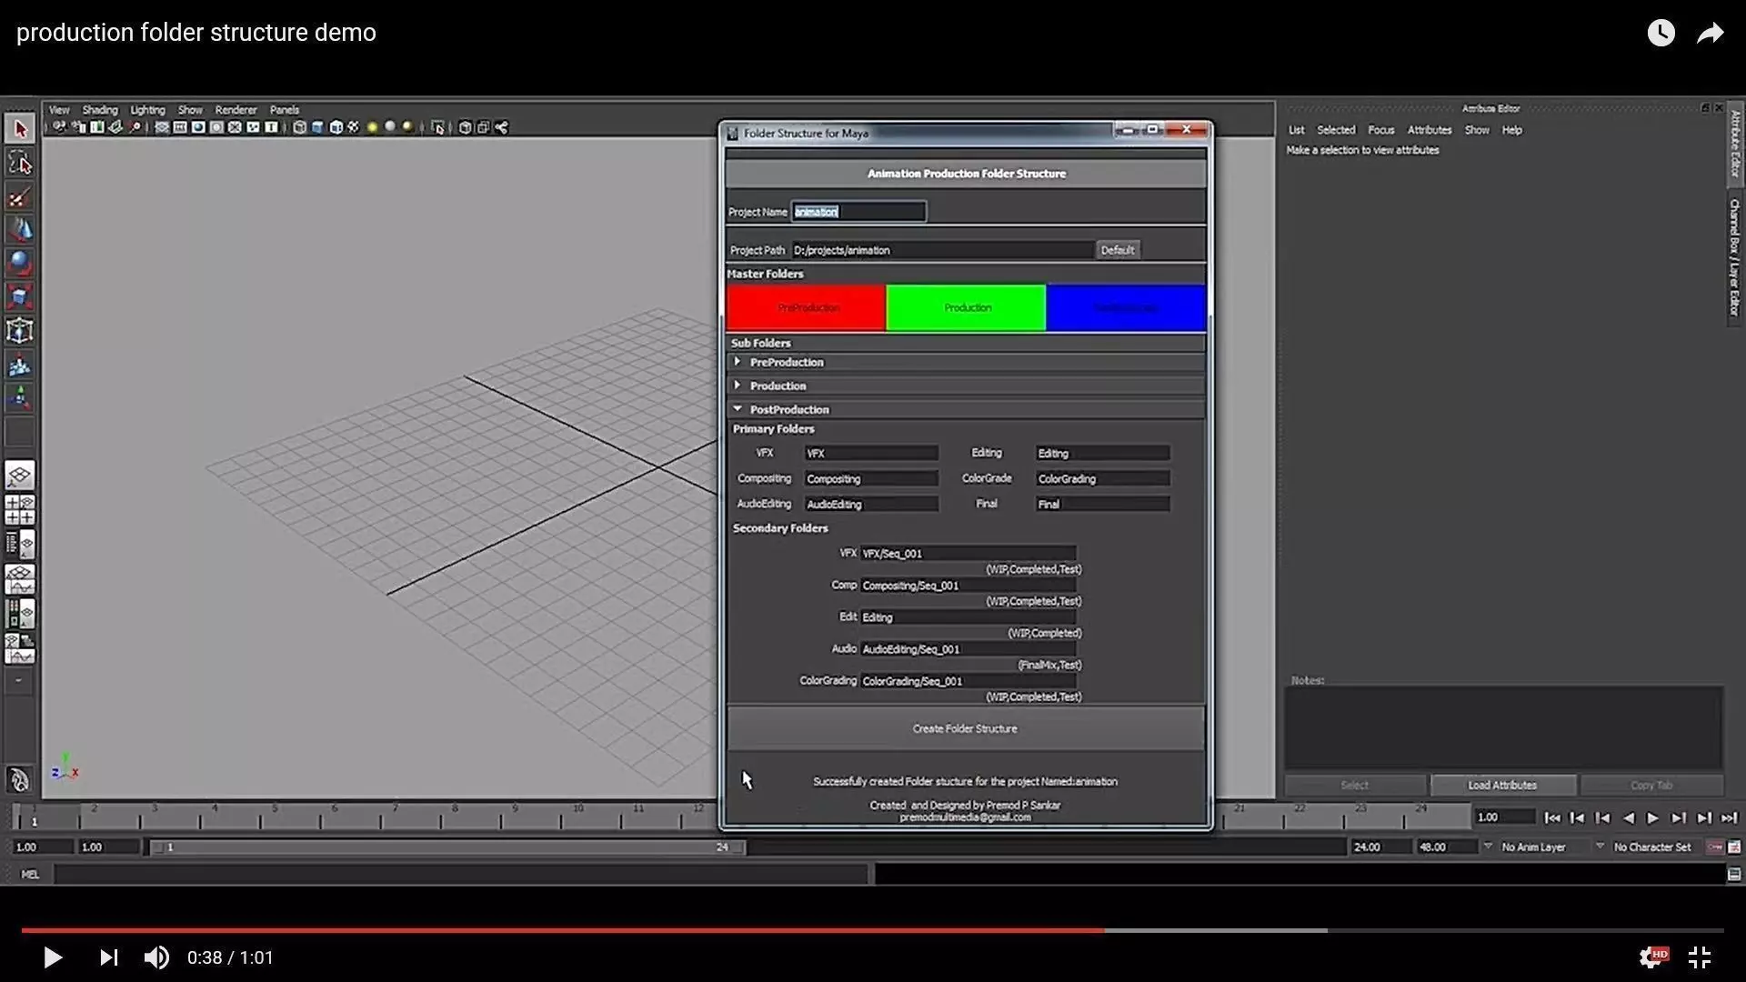The height and width of the screenshot is (982, 1746).
Task: Toggle video mute speaker icon
Action: (x=156, y=957)
